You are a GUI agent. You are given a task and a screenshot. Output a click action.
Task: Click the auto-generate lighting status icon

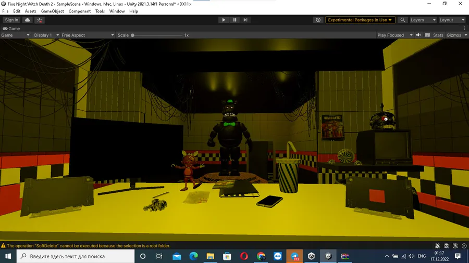coord(455,246)
